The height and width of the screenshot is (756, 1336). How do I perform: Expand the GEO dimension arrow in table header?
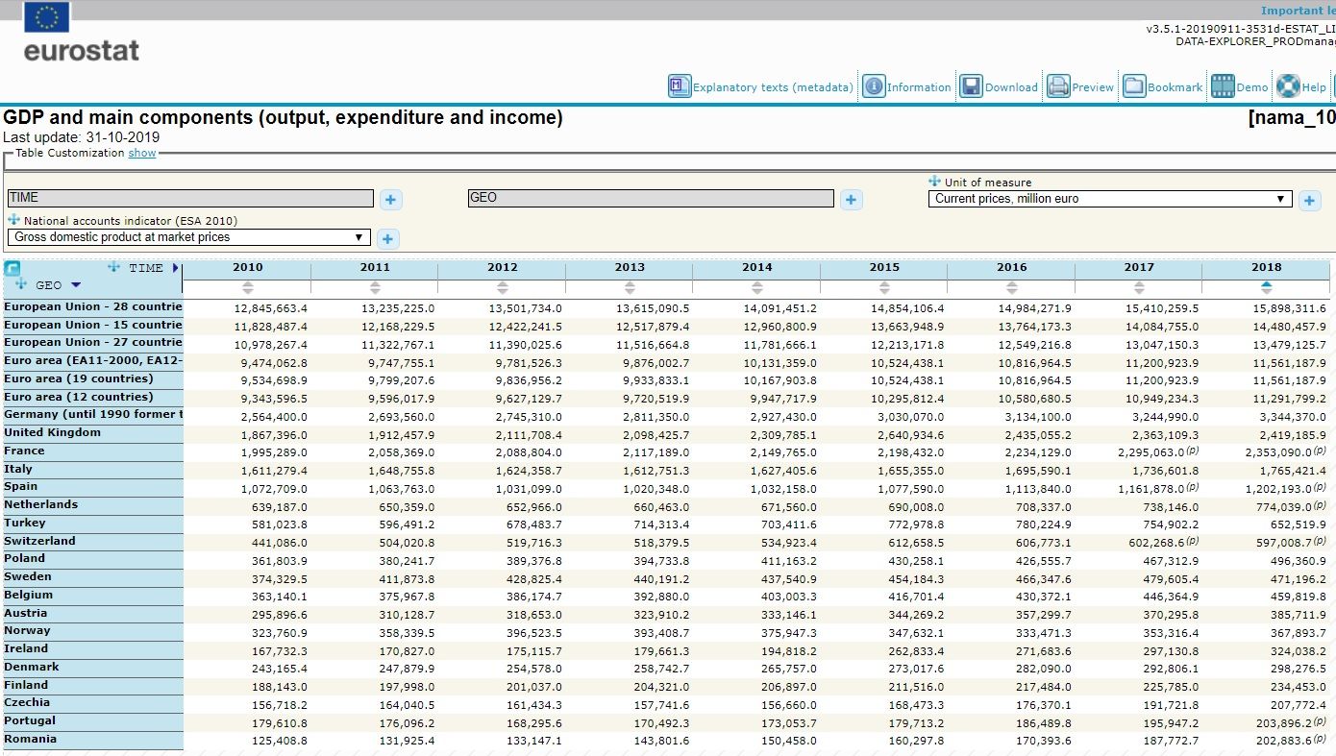pyautogui.click(x=76, y=285)
